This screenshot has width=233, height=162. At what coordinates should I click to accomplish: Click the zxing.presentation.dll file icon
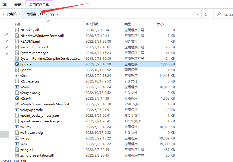(17, 155)
